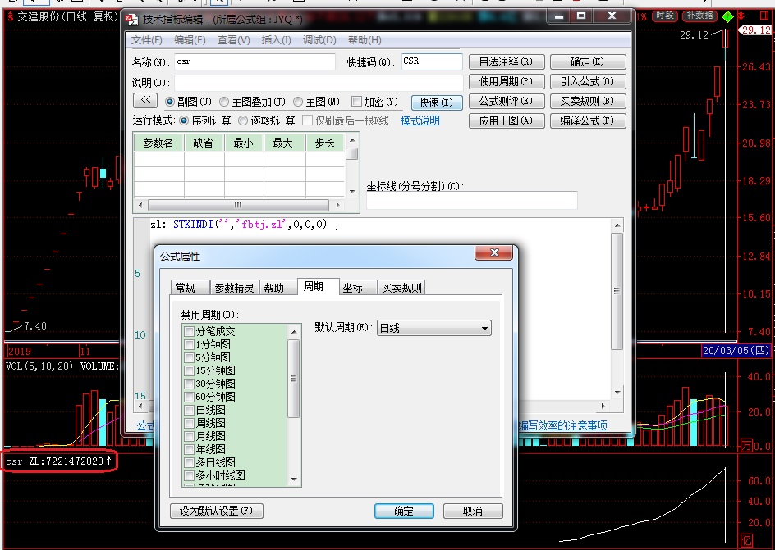Select 逐K线计算 run mode
Viewport: 775px width, 550px height.
point(243,120)
